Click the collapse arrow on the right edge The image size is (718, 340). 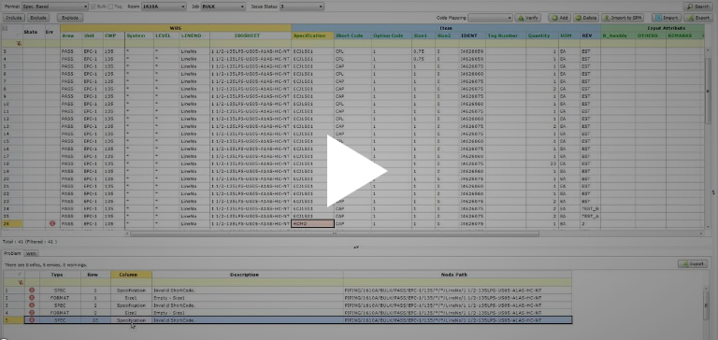pyautogui.click(x=712, y=192)
